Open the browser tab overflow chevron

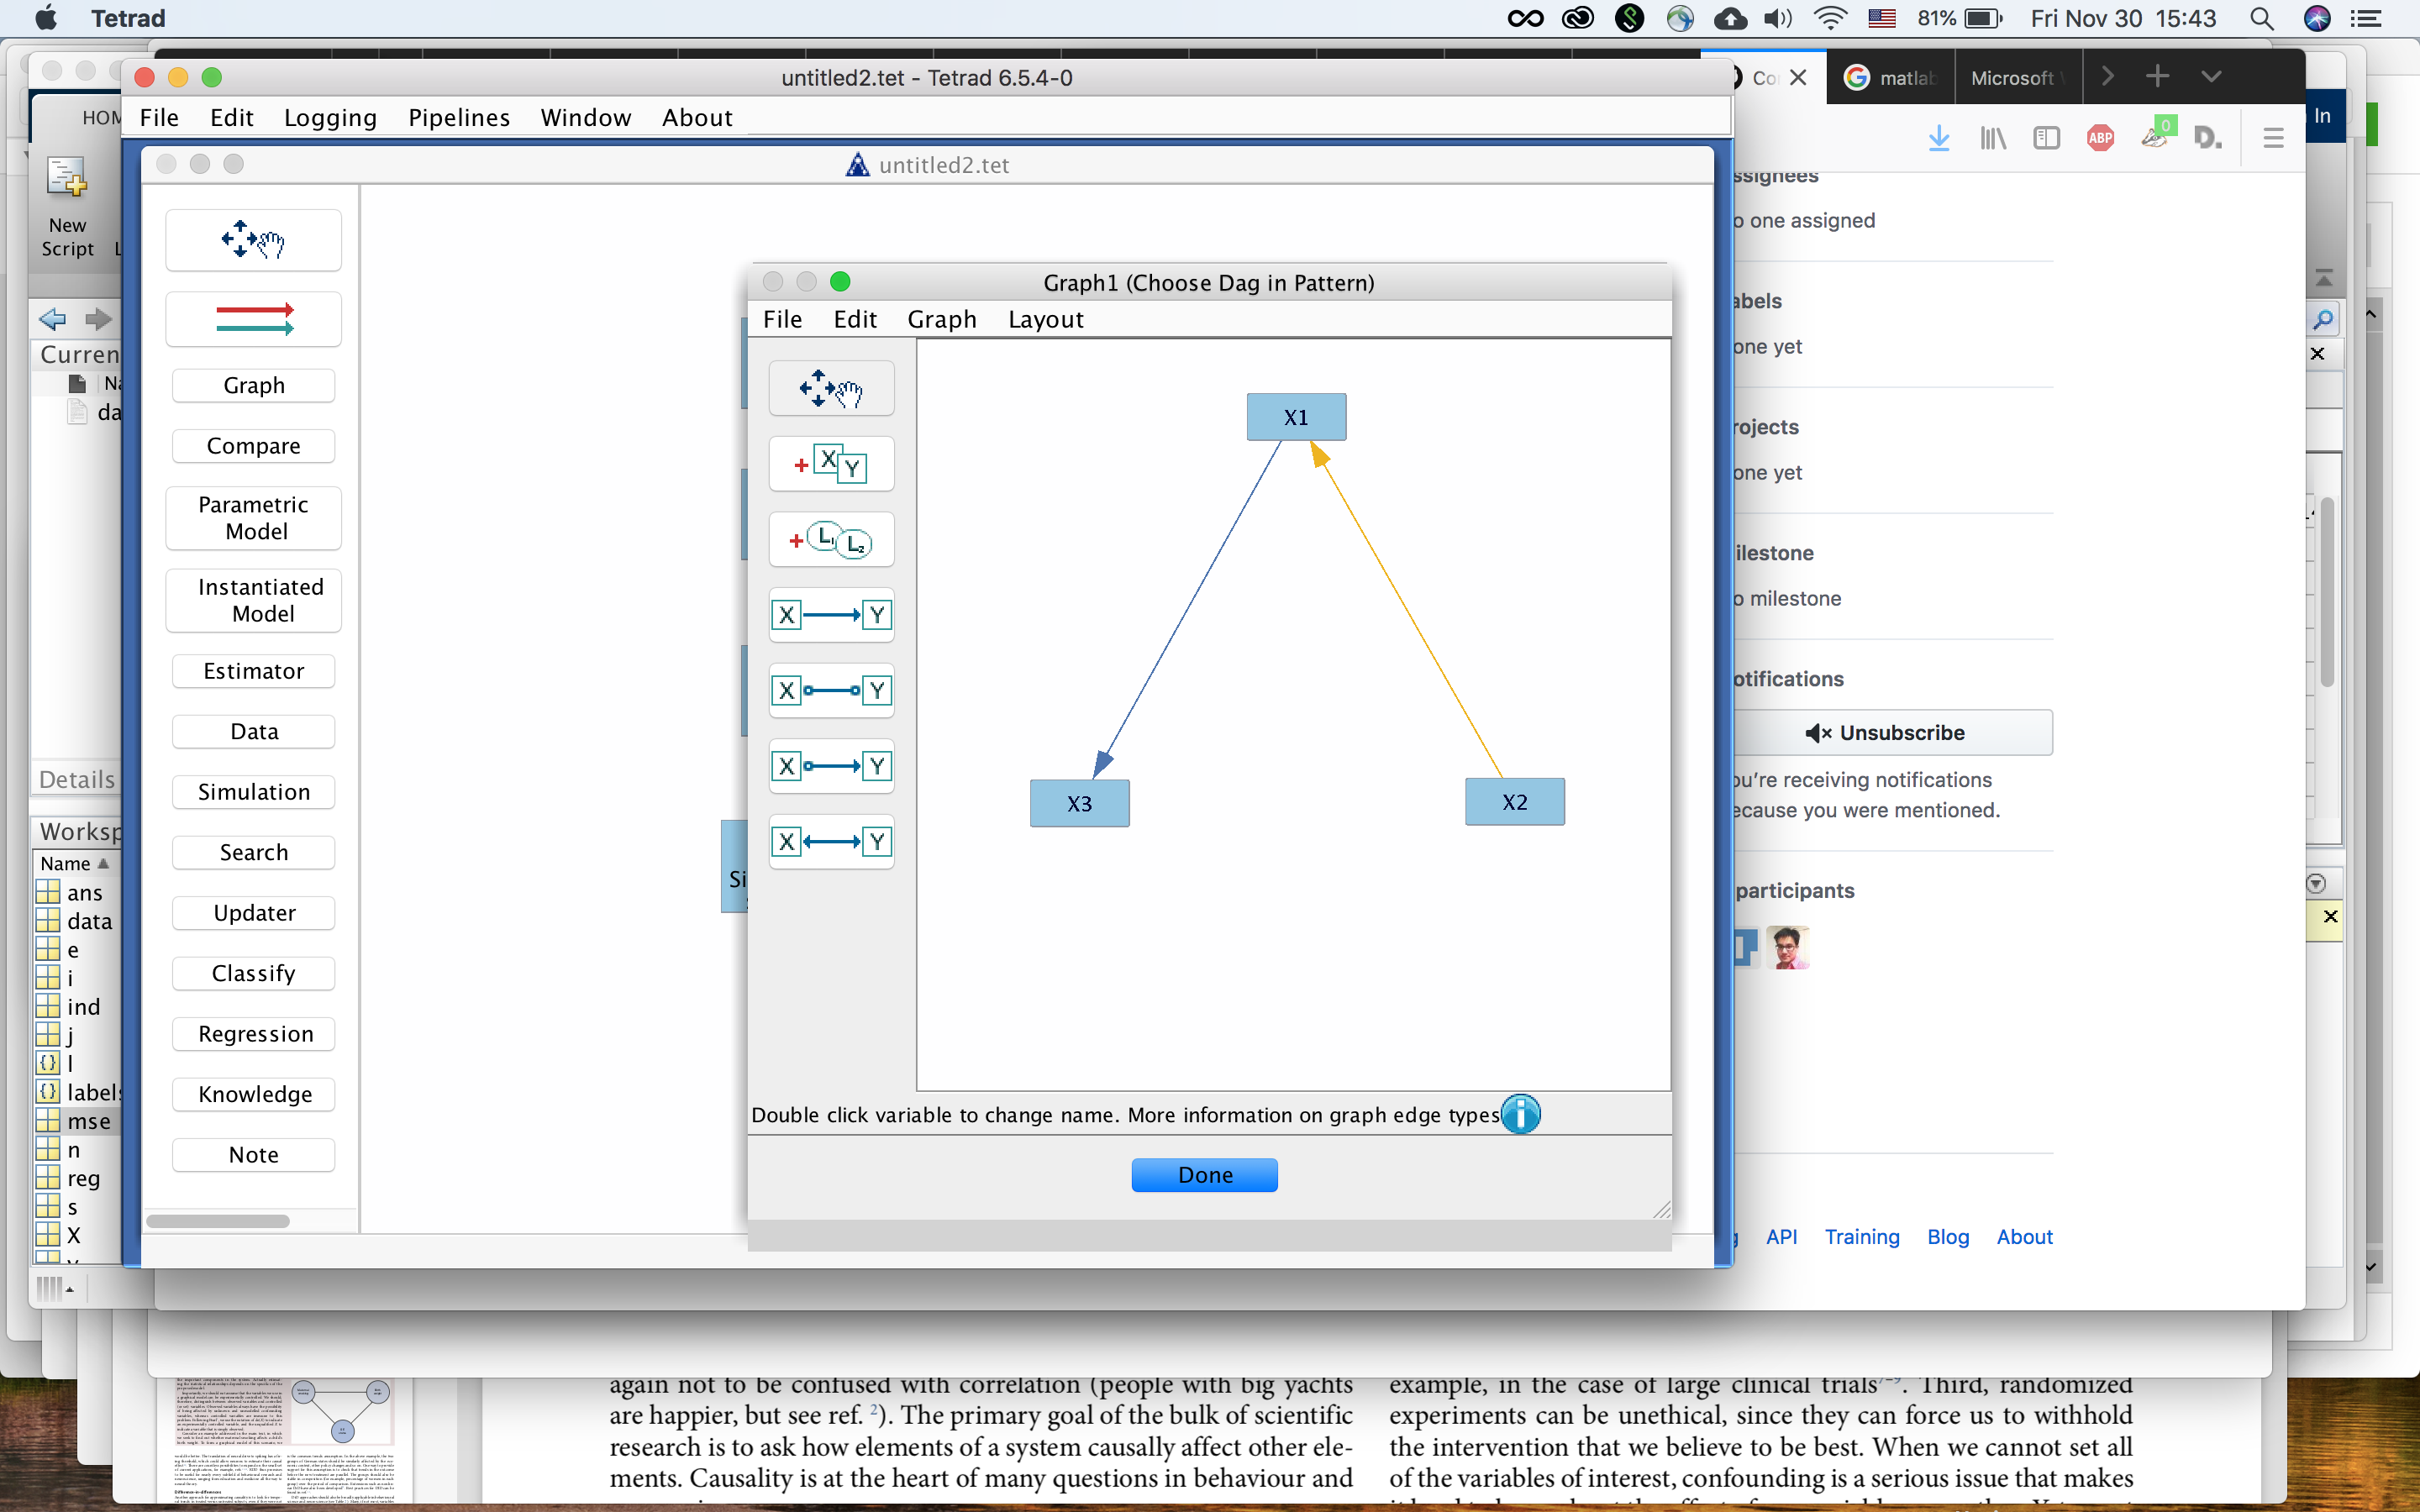coord(2210,75)
